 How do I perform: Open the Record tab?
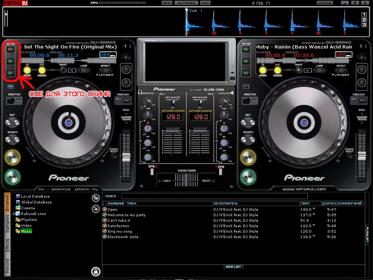7,266
